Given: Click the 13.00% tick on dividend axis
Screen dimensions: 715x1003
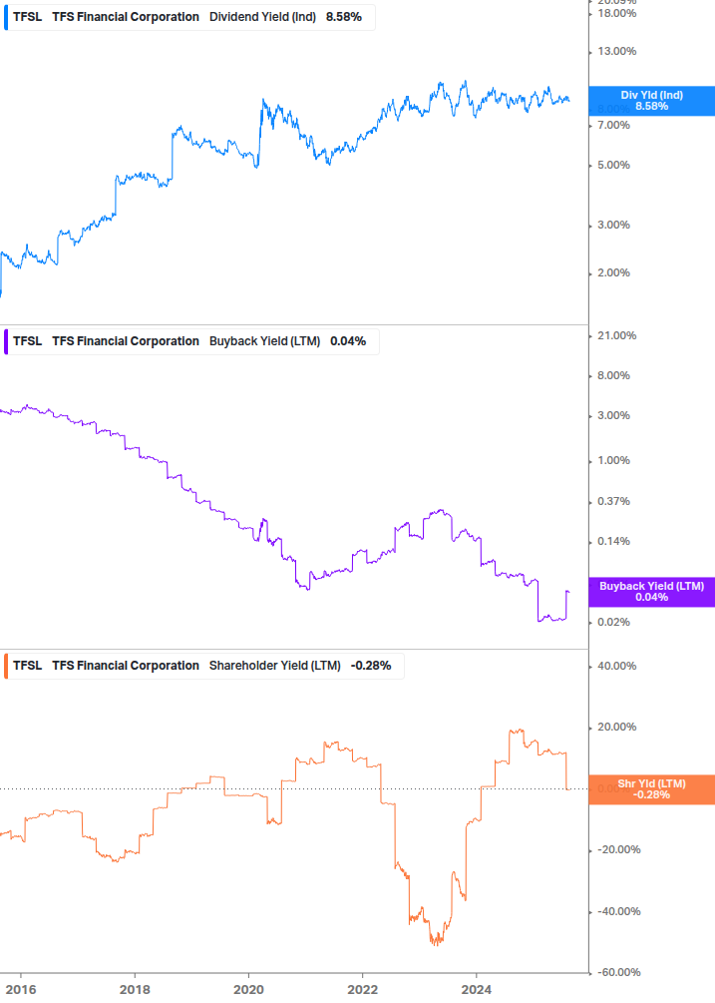Looking at the screenshot, I should [616, 51].
